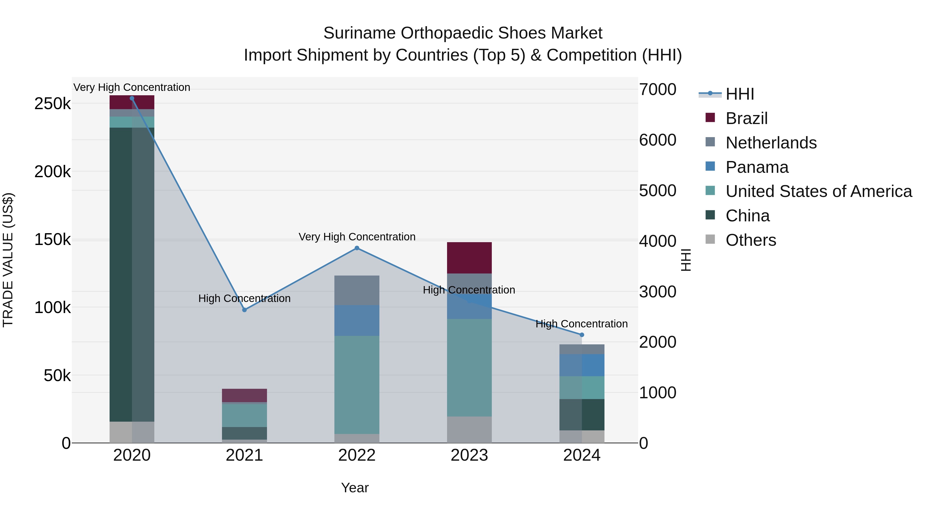The height and width of the screenshot is (520, 926).
Task: Click the 'Very High Concentration' annotation above 2022
Action: [x=357, y=237]
